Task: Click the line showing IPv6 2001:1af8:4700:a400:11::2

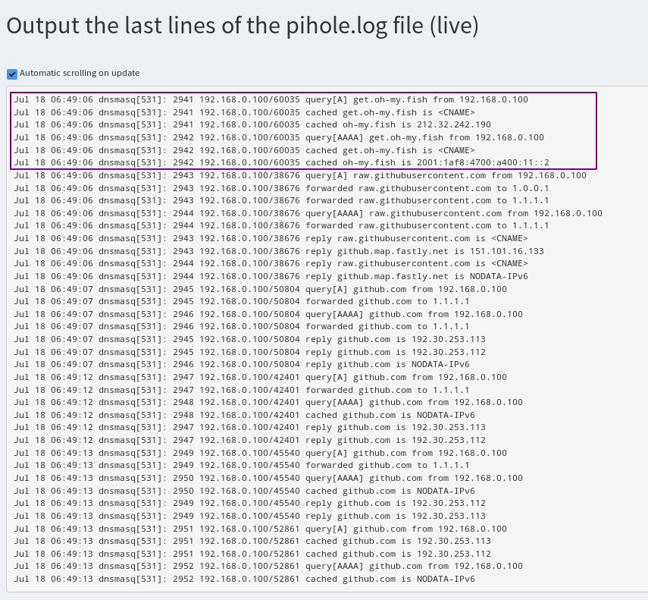Action: (281, 162)
